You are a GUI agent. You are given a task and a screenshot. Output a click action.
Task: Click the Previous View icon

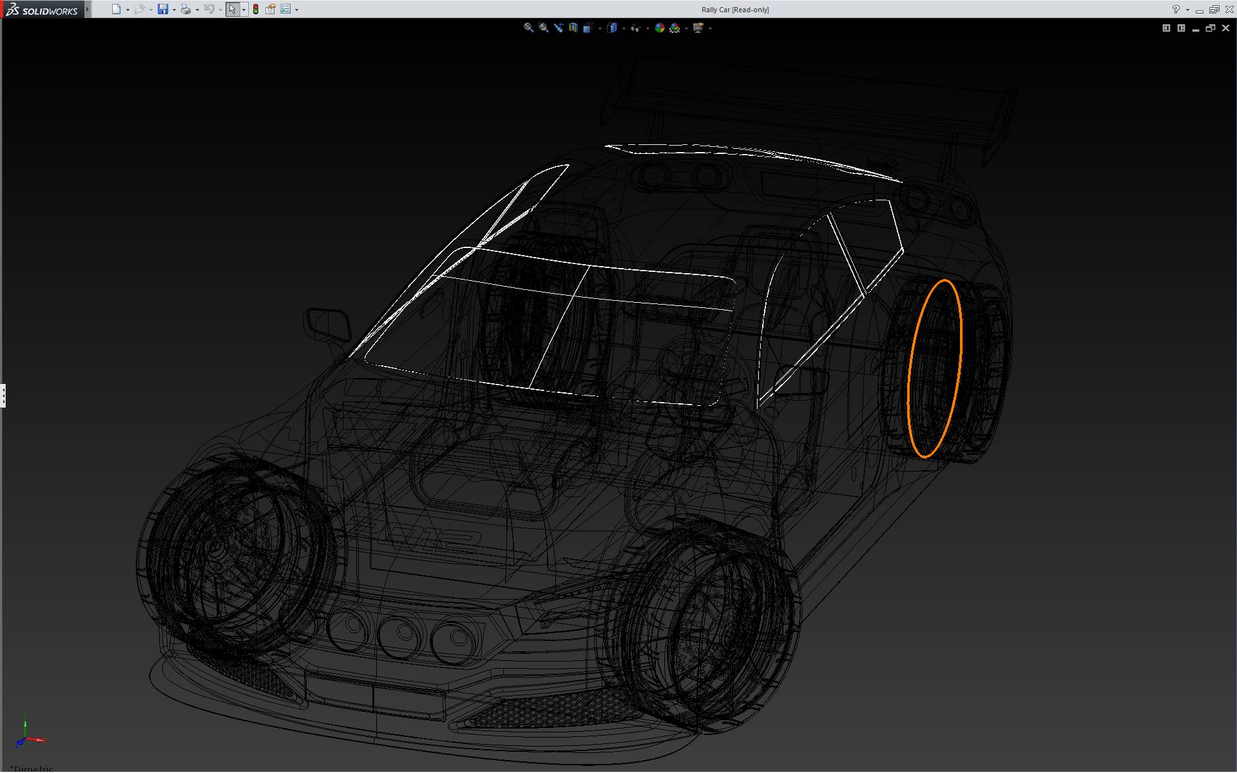click(558, 28)
